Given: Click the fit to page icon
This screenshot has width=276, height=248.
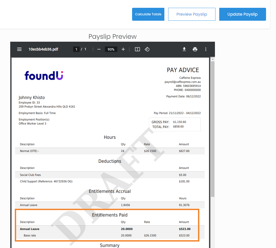Looking at the screenshot, I should coord(137,49).
